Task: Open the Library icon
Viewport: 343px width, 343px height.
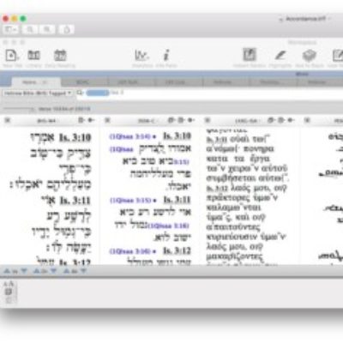Action: (33, 55)
